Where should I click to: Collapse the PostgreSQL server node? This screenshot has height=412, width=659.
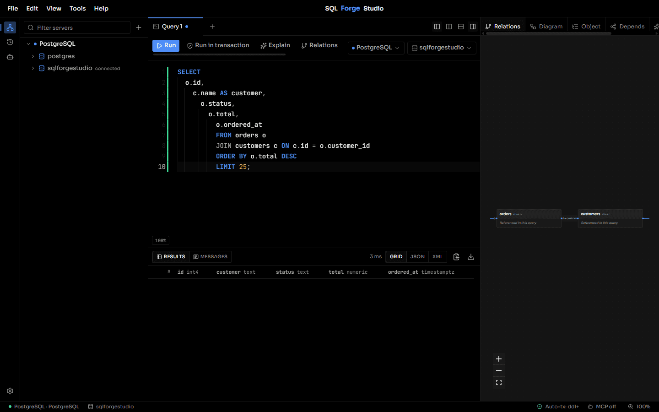pos(28,44)
